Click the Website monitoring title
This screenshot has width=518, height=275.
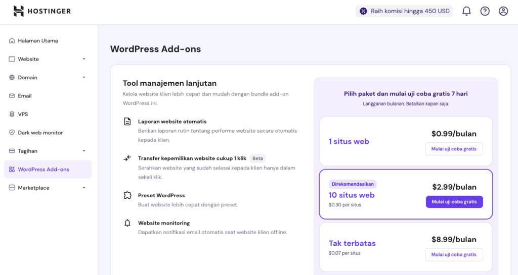pyautogui.click(x=164, y=223)
